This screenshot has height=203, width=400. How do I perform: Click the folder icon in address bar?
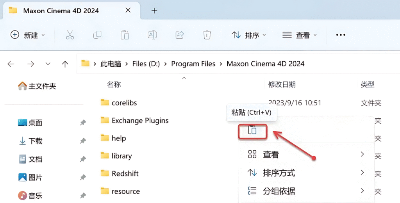coord(86,64)
